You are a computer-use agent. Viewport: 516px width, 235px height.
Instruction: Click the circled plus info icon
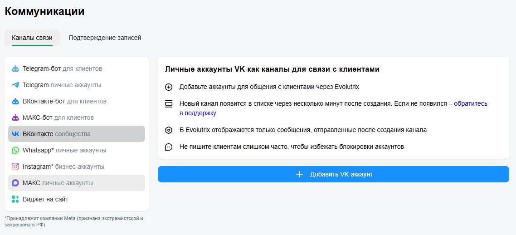(169, 87)
